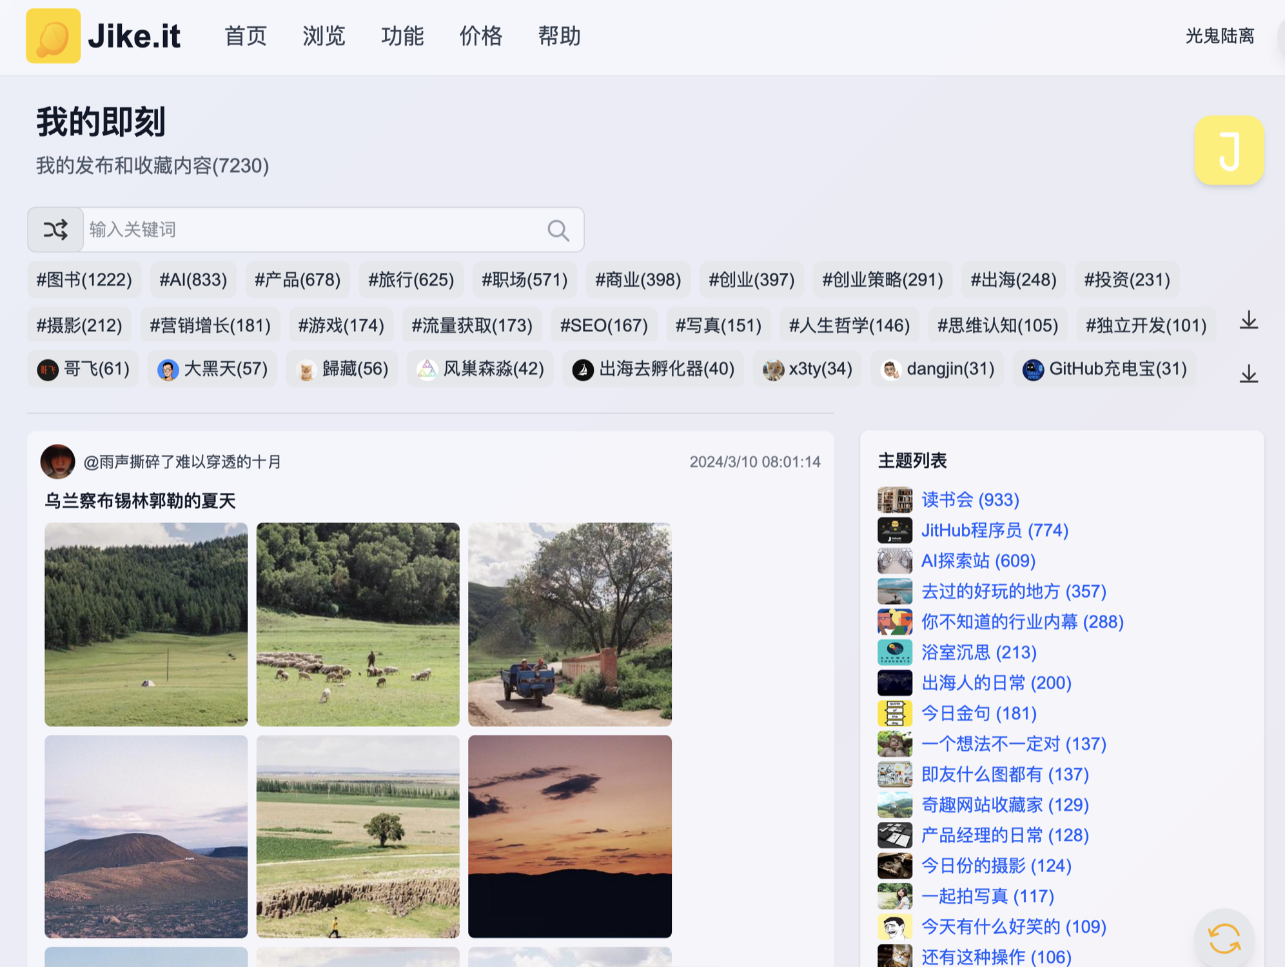Expand more users list arrow
The height and width of the screenshot is (967, 1285).
(x=1248, y=374)
